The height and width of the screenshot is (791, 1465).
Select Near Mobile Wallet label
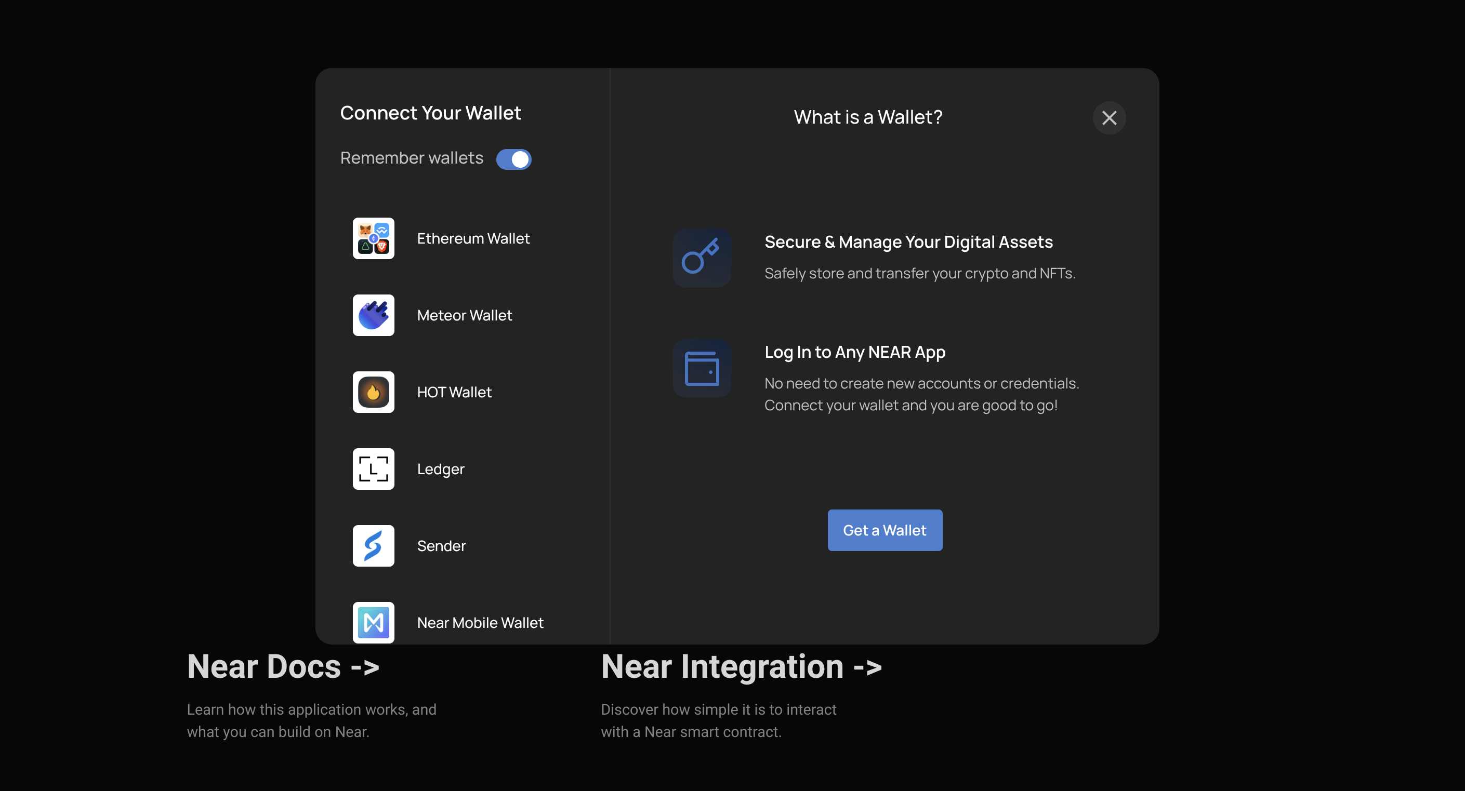click(480, 622)
